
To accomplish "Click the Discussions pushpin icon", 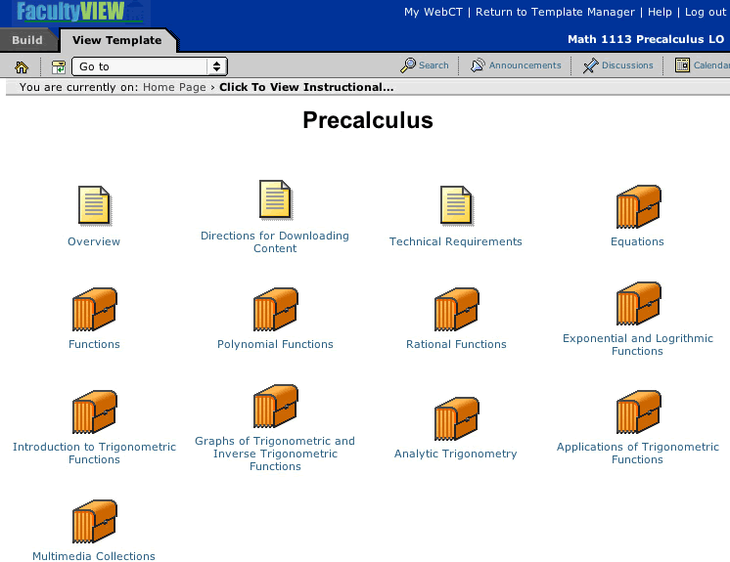I will coord(590,65).
